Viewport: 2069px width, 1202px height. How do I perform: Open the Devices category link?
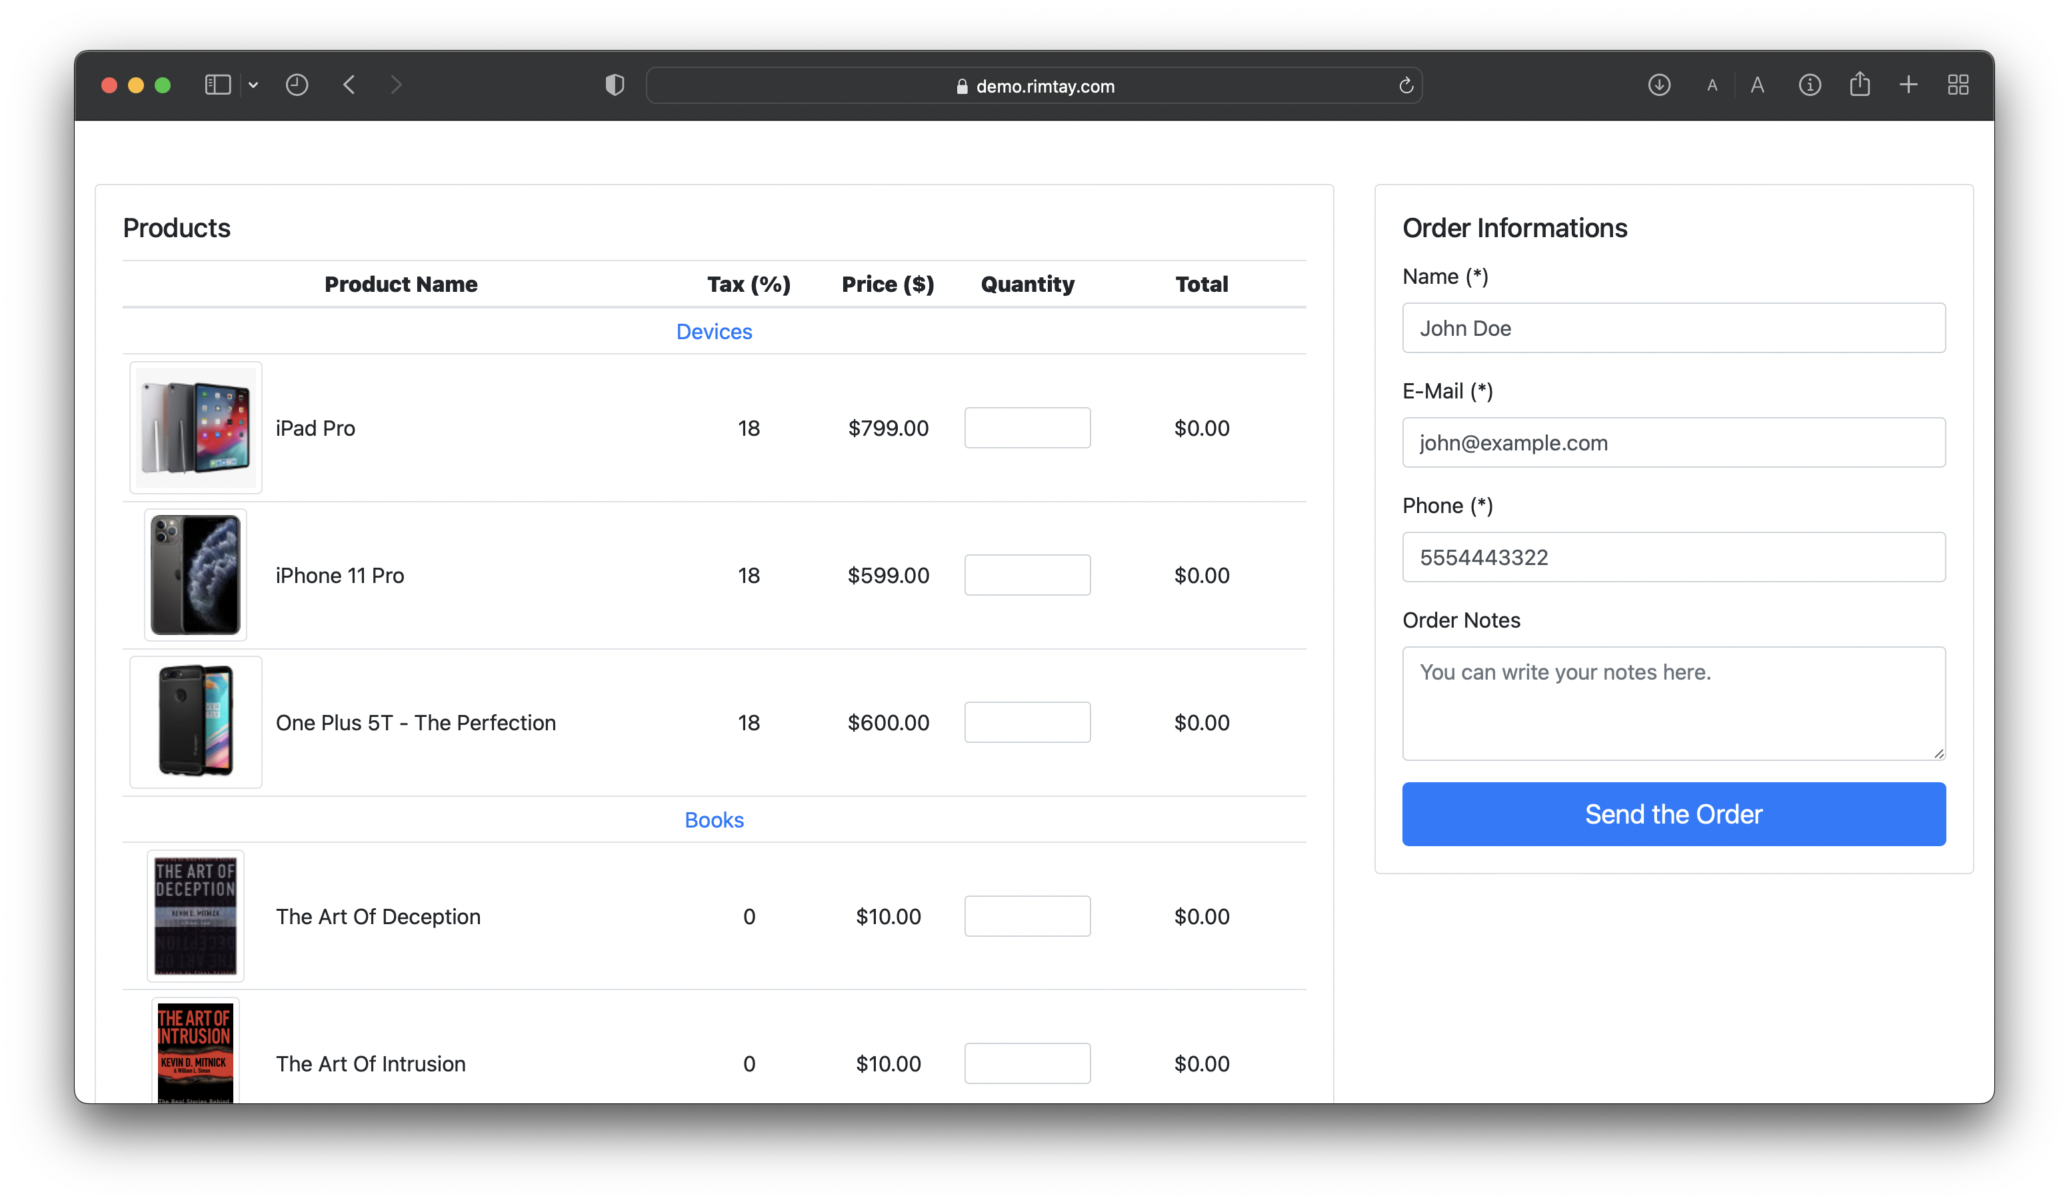pyautogui.click(x=713, y=331)
